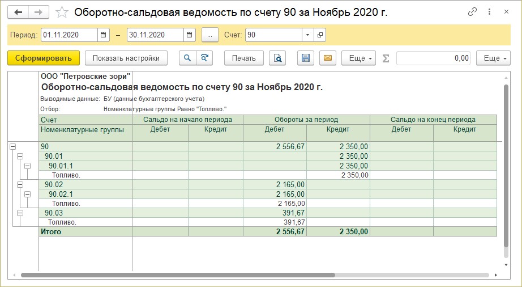The height and width of the screenshot is (287, 522).
Task: Click Сальдо на конец периода header
Action: click(433, 120)
